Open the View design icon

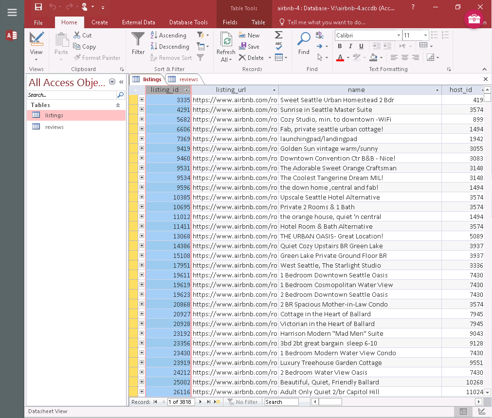coord(36,39)
